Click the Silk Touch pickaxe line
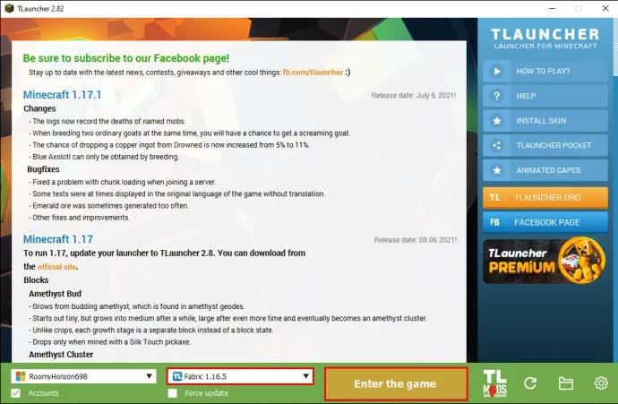Viewport: 618px width, 404px height. (x=109, y=342)
